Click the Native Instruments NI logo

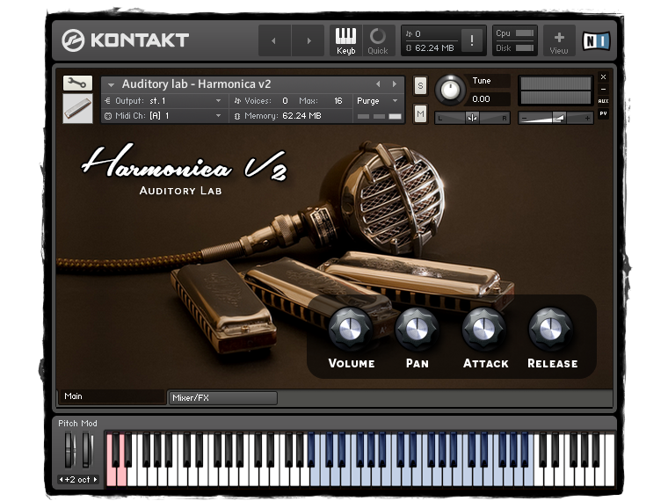click(596, 41)
